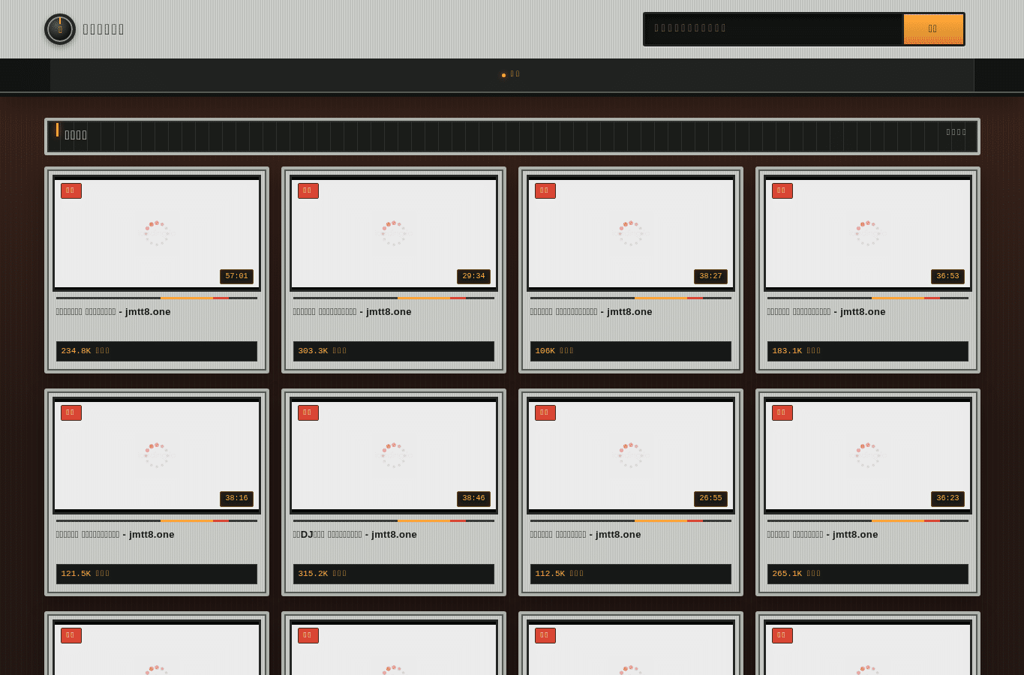Open the video title above 234.8K views
The height and width of the screenshot is (675, 1024).
coord(113,312)
